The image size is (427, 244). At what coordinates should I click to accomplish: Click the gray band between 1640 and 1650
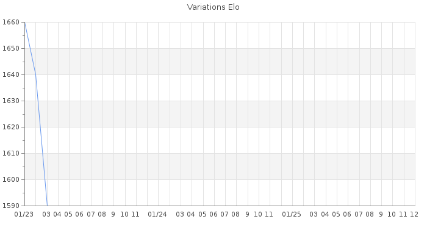click(x=220, y=61)
